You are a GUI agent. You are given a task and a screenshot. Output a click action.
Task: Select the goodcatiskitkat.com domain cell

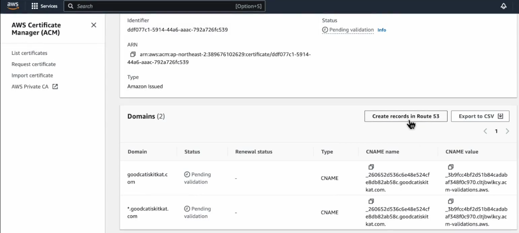point(148,178)
